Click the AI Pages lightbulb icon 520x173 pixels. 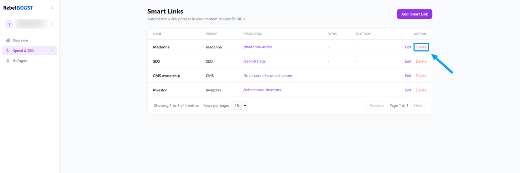click(x=8, y=61)
